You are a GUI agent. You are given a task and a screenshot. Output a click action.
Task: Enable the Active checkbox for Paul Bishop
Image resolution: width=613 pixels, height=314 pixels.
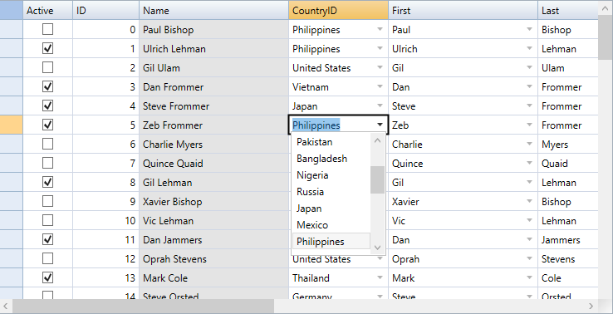coord(47,29)
